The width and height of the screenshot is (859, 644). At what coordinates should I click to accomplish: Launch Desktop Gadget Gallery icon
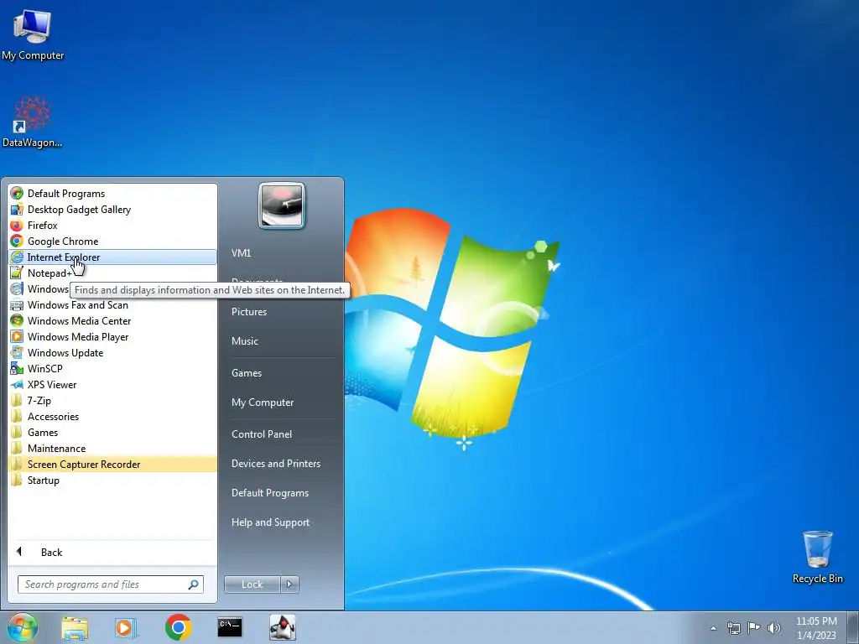(17, 209)
